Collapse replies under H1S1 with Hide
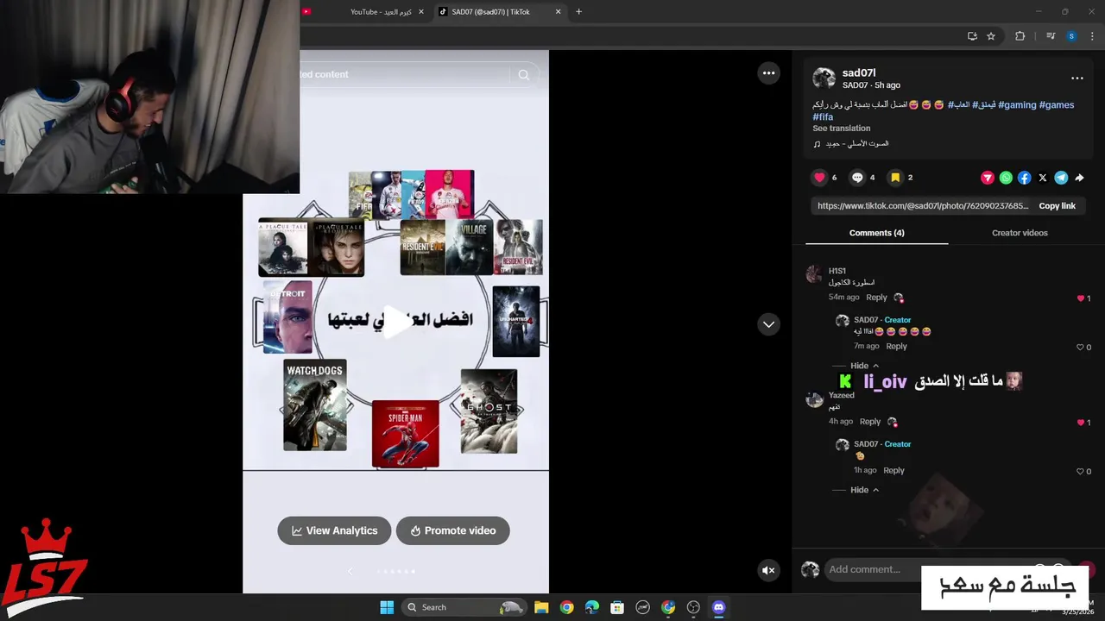Screen dimensions: 1105x621 click(864, 366)
